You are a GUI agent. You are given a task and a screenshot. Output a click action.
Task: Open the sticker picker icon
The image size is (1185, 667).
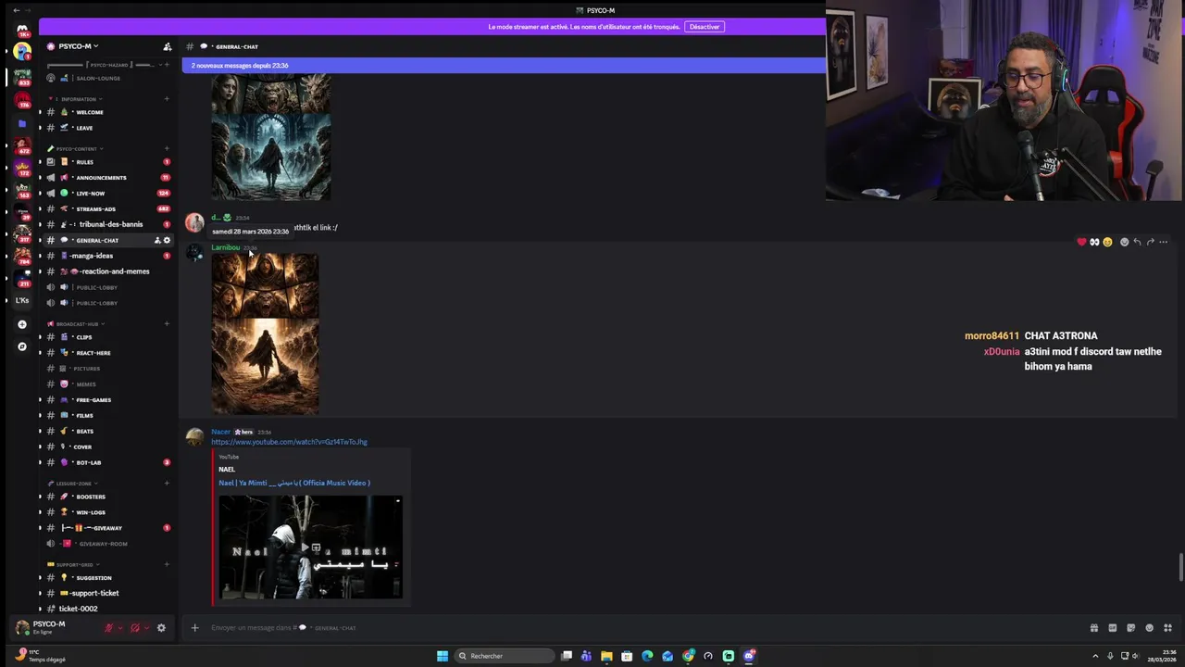(x=1130, y=627)
